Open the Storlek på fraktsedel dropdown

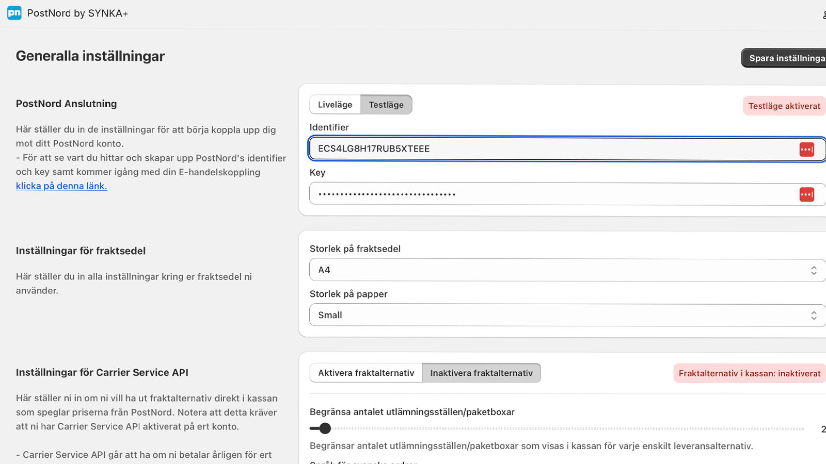pyautogui.click(x=567, y=270)
